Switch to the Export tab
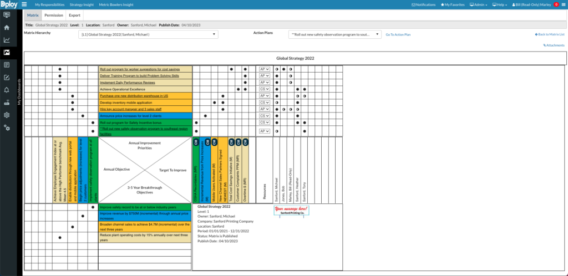 pyautogui.click(x=74, y=16)
